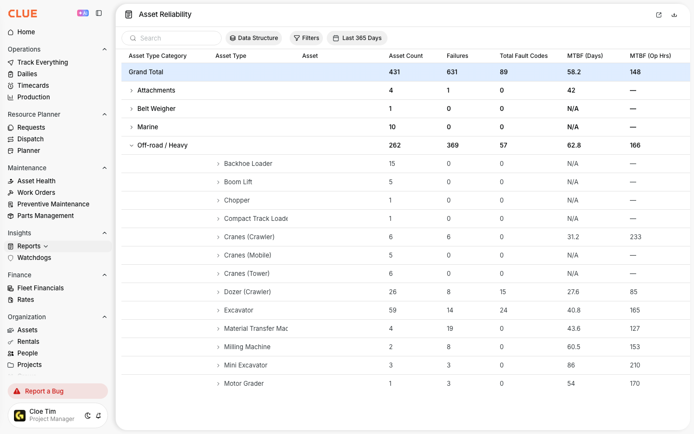Collapse the sidebar panel icon
694x434 pixels.
pyautogui.click(x=99, y=14)
